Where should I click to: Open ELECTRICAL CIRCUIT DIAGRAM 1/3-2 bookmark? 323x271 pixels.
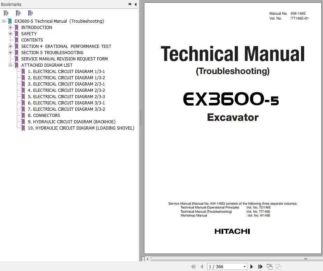tap(66, 78)
